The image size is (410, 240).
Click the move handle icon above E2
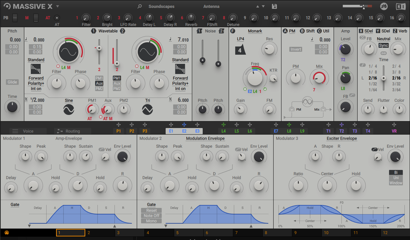tap(184, 125)
